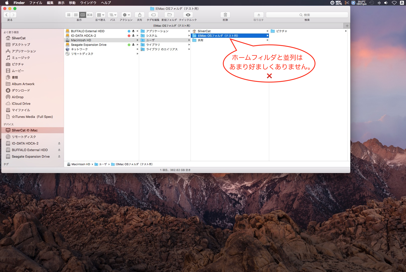Eject IO-DATA HDCA-2 in the sidebar
This screenshot has width=406, height=272.
click(x=59, y=143)
